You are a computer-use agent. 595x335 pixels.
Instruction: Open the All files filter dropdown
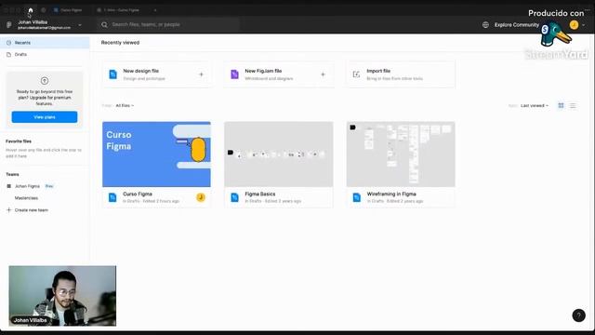pos(125,105)
